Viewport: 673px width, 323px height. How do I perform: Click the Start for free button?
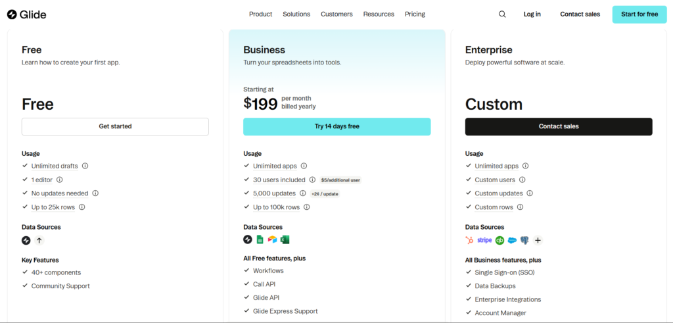click(x=639, y=14)
